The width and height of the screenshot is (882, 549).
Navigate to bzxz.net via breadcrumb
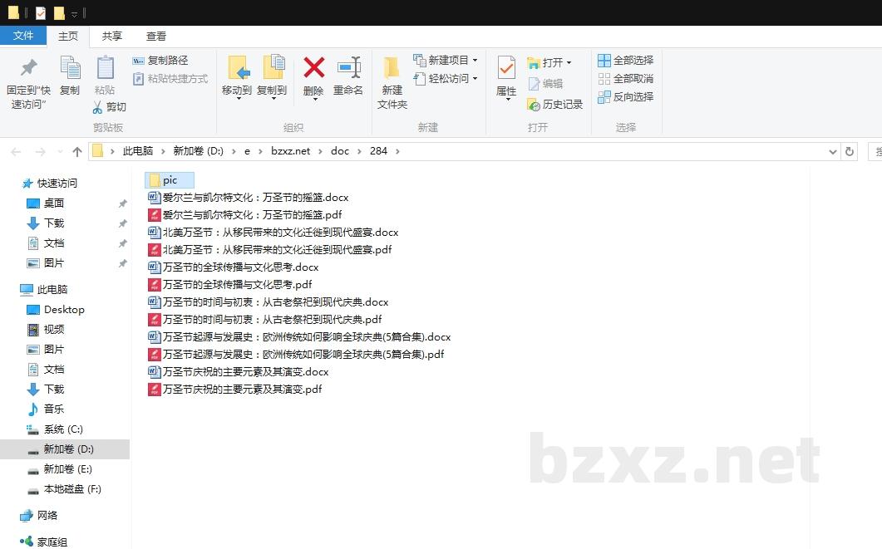(x=290, y=151)
